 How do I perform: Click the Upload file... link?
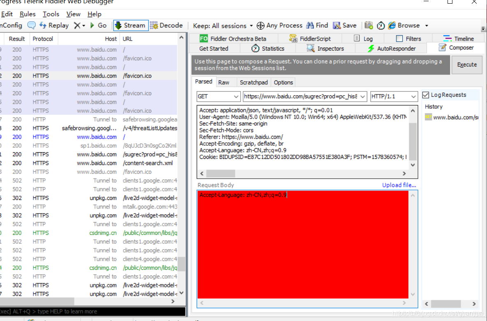pos(399,185)
